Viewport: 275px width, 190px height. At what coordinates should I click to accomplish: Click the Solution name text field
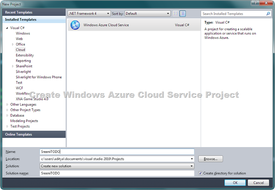(x=117, y=173)
